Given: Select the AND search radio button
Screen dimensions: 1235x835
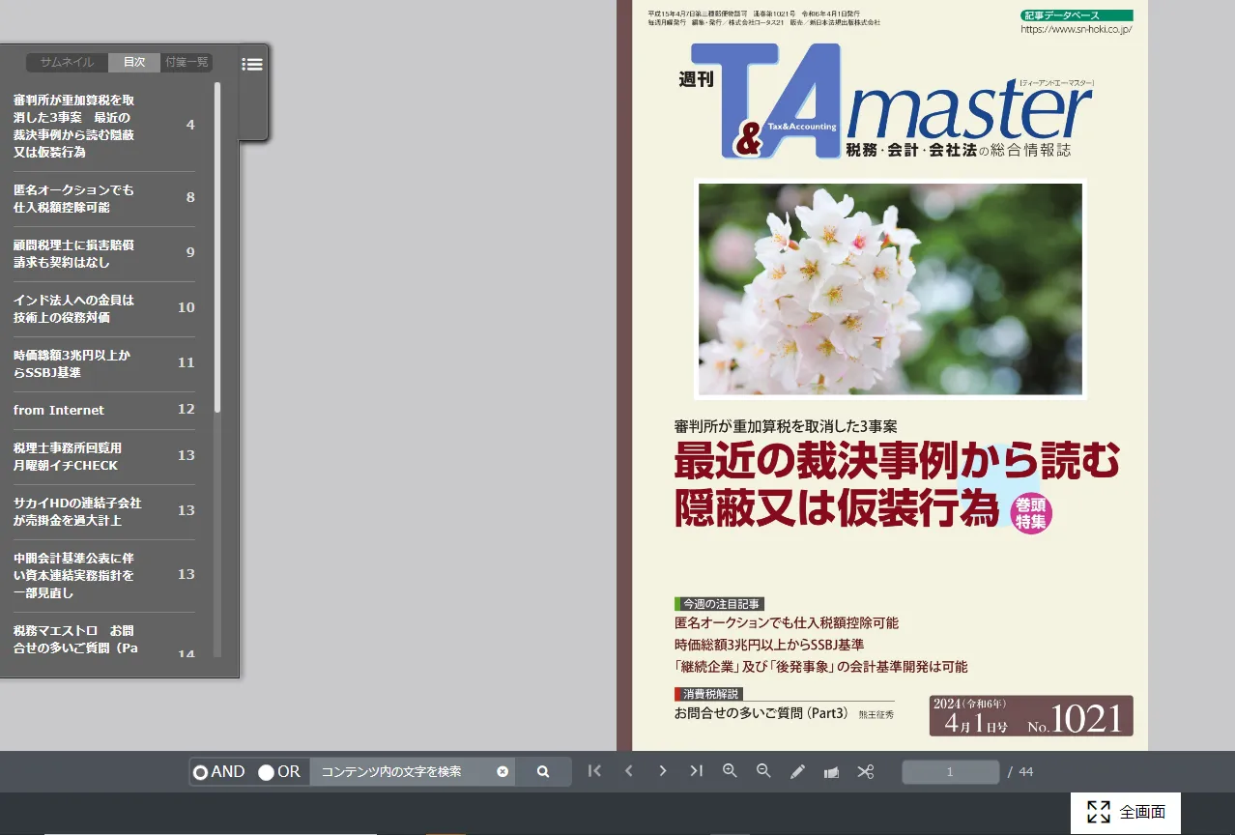Looking at the screenshot, I should (x=201, y=772).
